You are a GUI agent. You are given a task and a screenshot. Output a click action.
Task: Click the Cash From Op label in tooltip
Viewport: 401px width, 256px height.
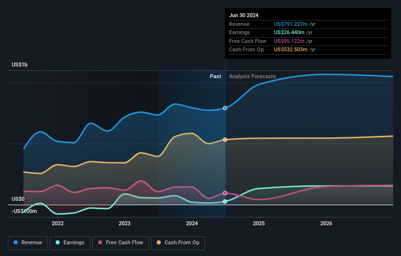[x=246, y=50]
